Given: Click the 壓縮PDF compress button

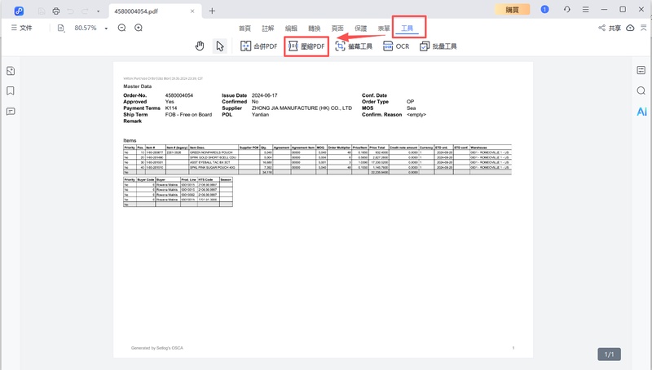Looking at the screenshot, I should [306, 46].
